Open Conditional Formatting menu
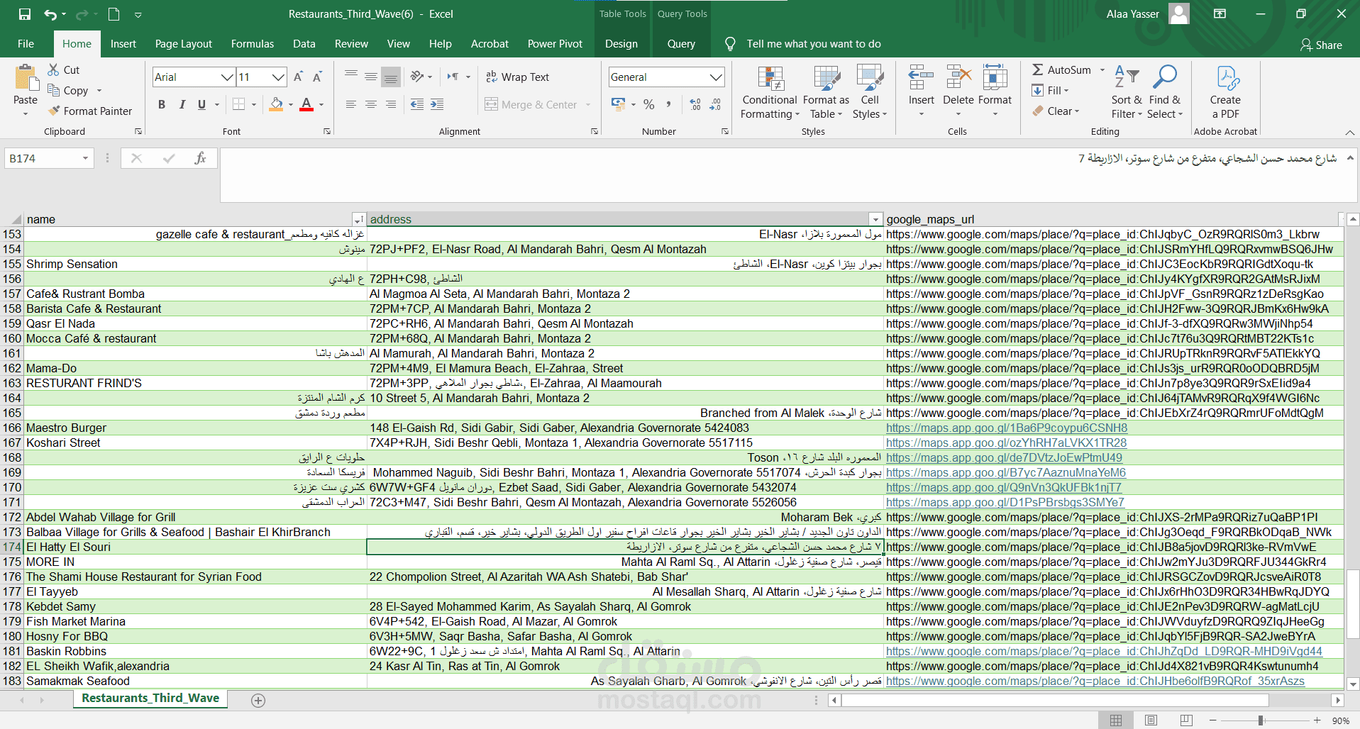Viewport: 1360px width, 729px height. tap(770, 93)
